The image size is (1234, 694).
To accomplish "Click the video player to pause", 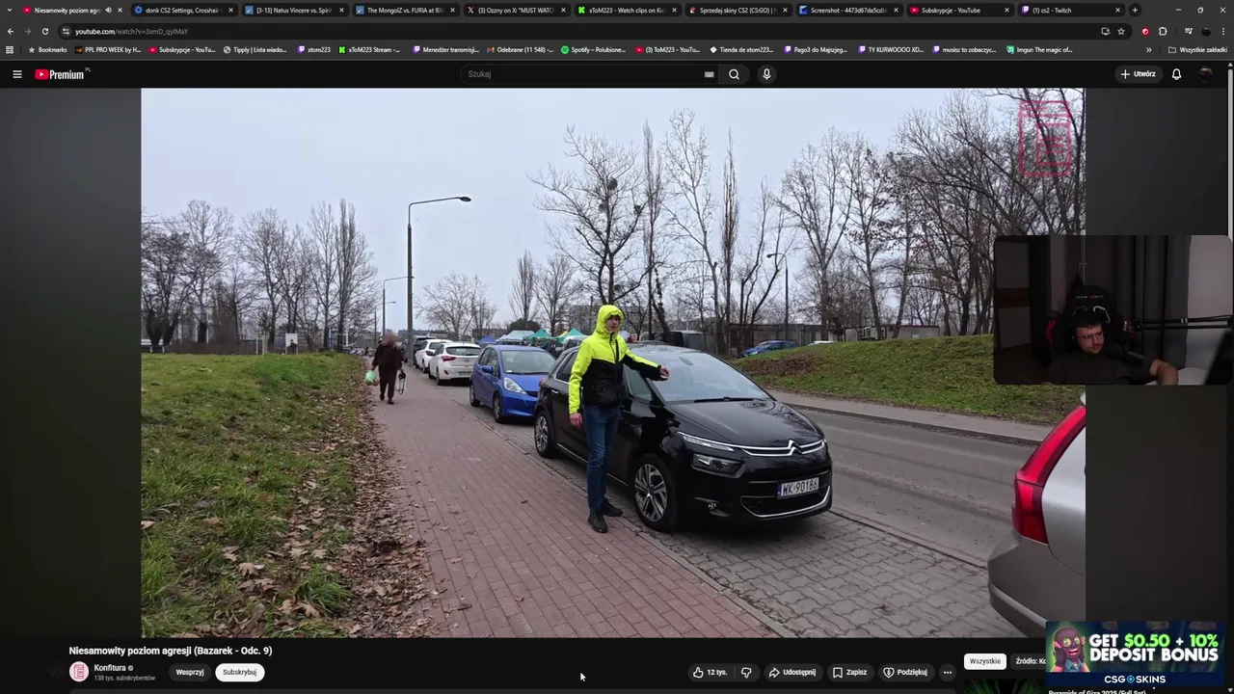I will click(612, 362).
